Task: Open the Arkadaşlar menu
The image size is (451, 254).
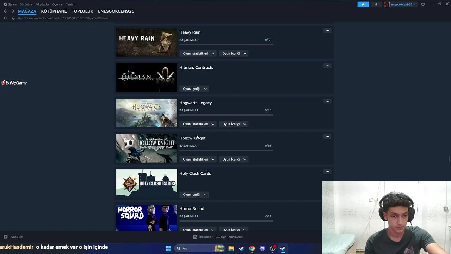Action: [x=42, y=4]
